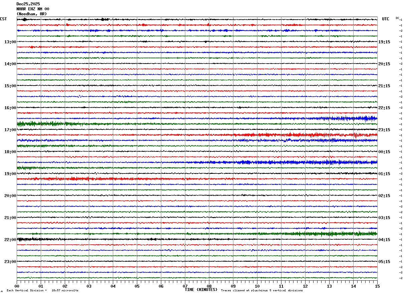Click the 01:15 UTC time label

click(384, 174)
